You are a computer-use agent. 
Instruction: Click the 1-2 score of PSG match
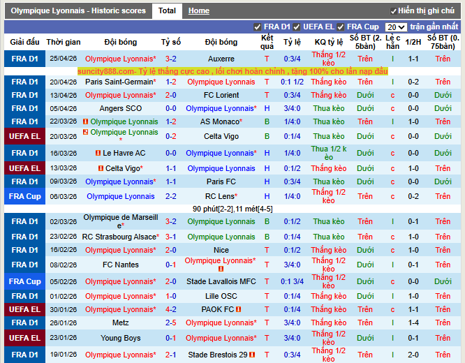[x=171, y=82]
